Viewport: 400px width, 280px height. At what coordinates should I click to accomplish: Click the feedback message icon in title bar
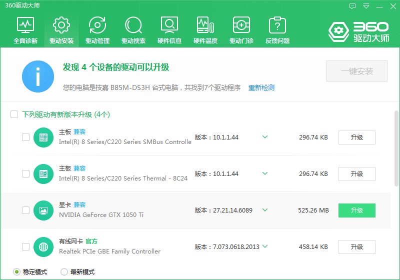(353, 6)
